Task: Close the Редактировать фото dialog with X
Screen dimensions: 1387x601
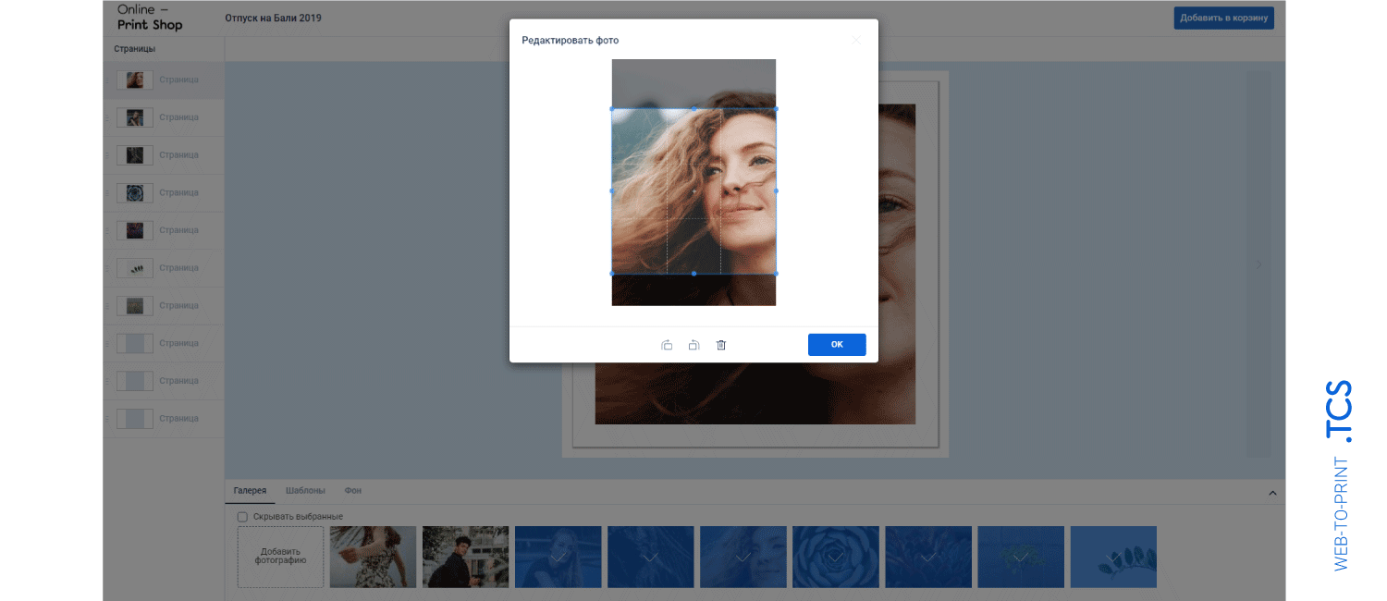Action: 856,40
